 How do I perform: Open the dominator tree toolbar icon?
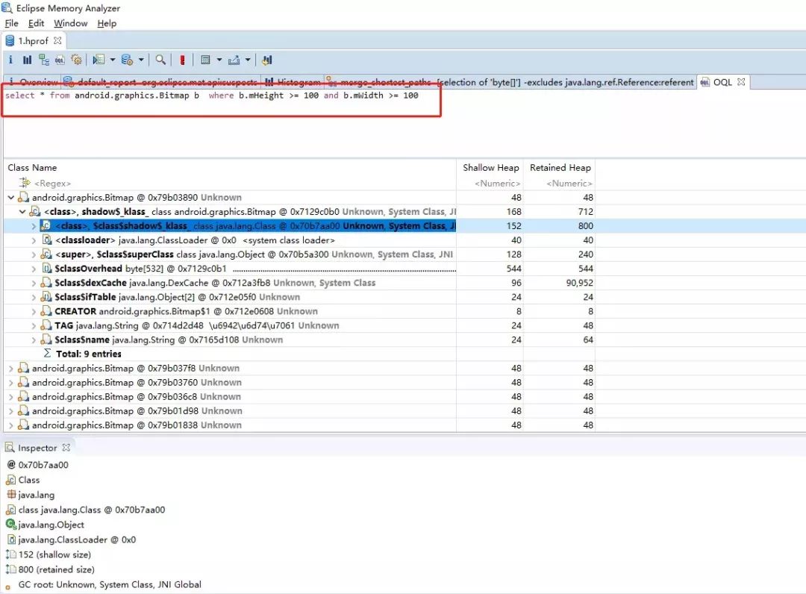(44, 60)
